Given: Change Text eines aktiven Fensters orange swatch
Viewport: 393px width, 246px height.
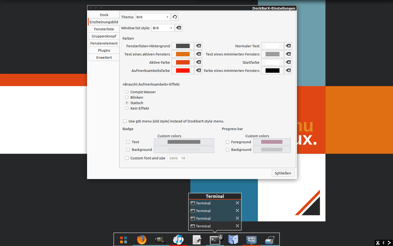Looking at the screenshot, I should coord(183,54).
